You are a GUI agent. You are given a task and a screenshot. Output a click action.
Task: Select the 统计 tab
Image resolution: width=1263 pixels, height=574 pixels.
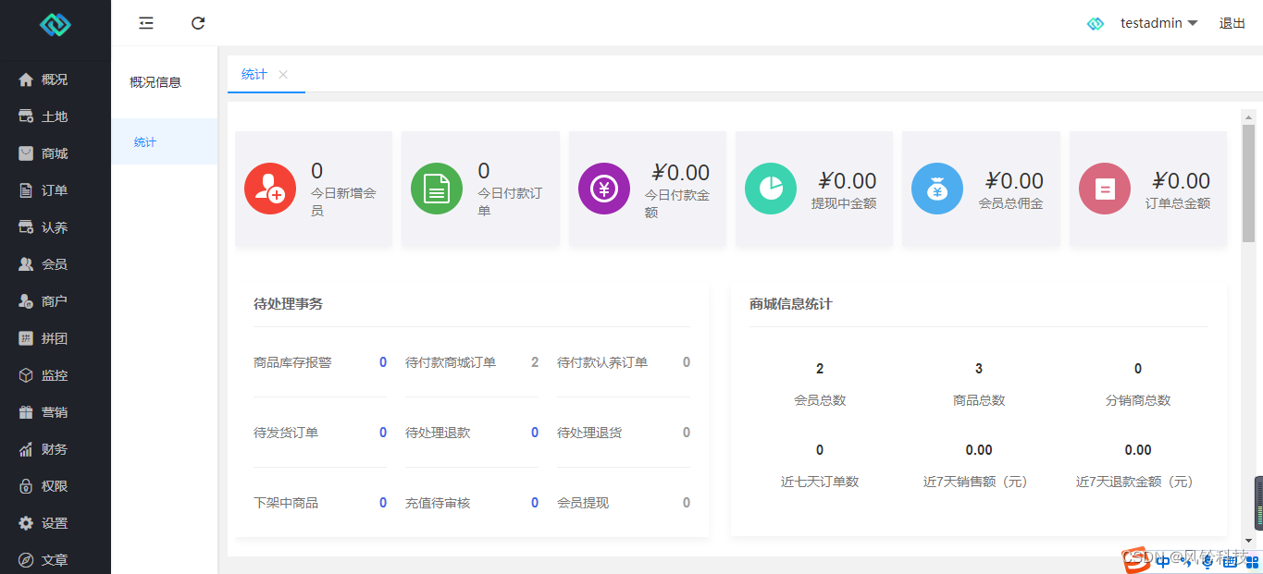point(254,74)
